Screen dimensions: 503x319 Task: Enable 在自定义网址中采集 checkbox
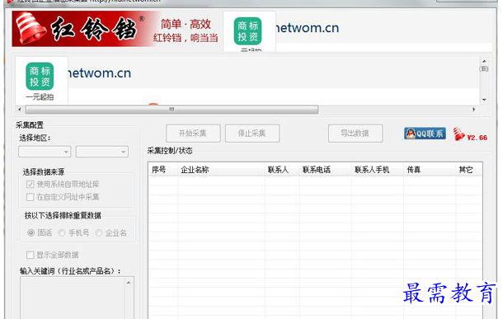(x=31, y=197)
